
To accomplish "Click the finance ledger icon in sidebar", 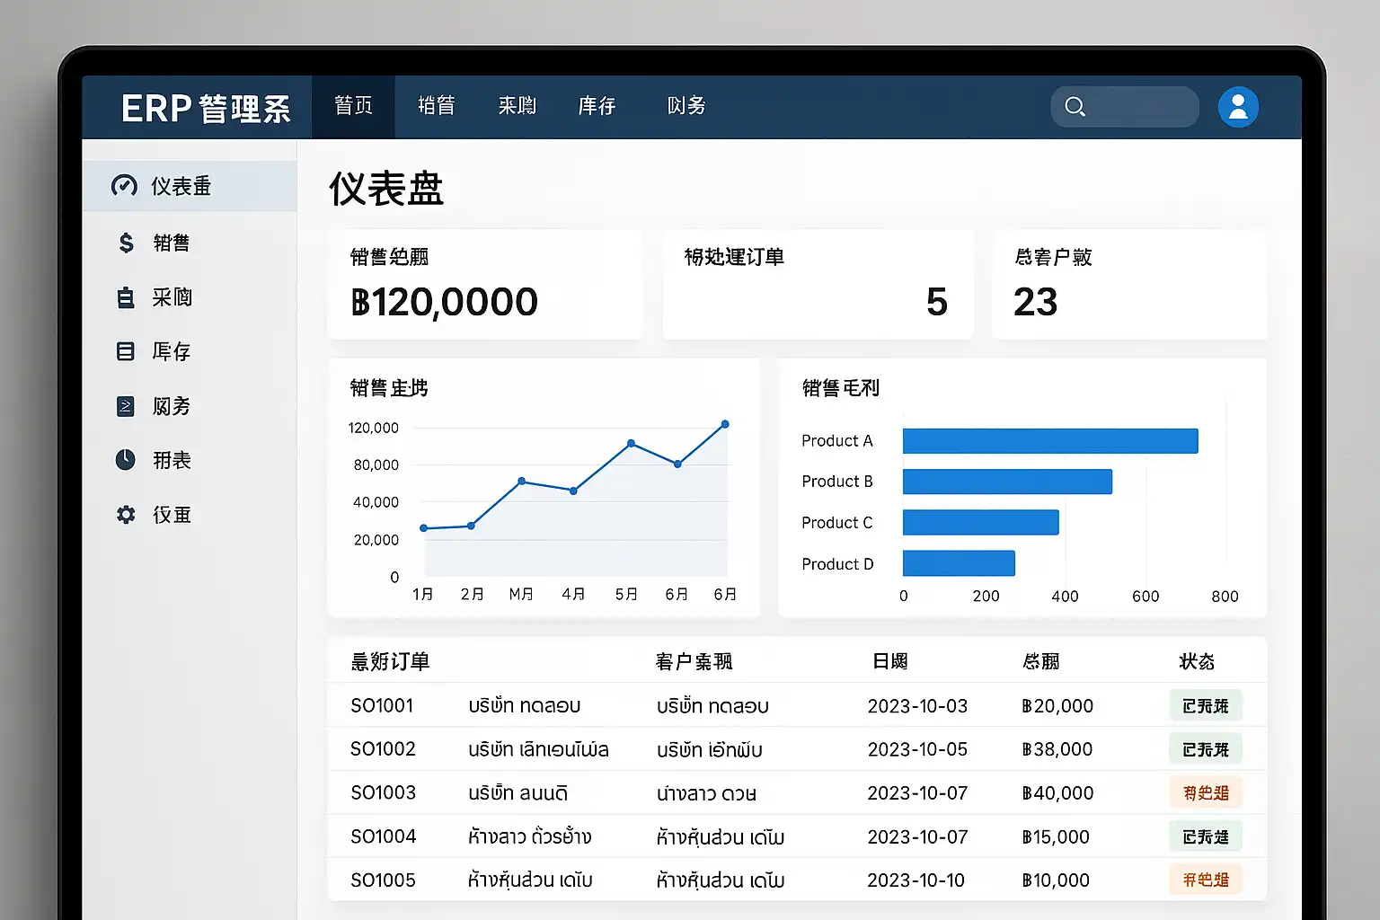I will (x=126, y=406).
